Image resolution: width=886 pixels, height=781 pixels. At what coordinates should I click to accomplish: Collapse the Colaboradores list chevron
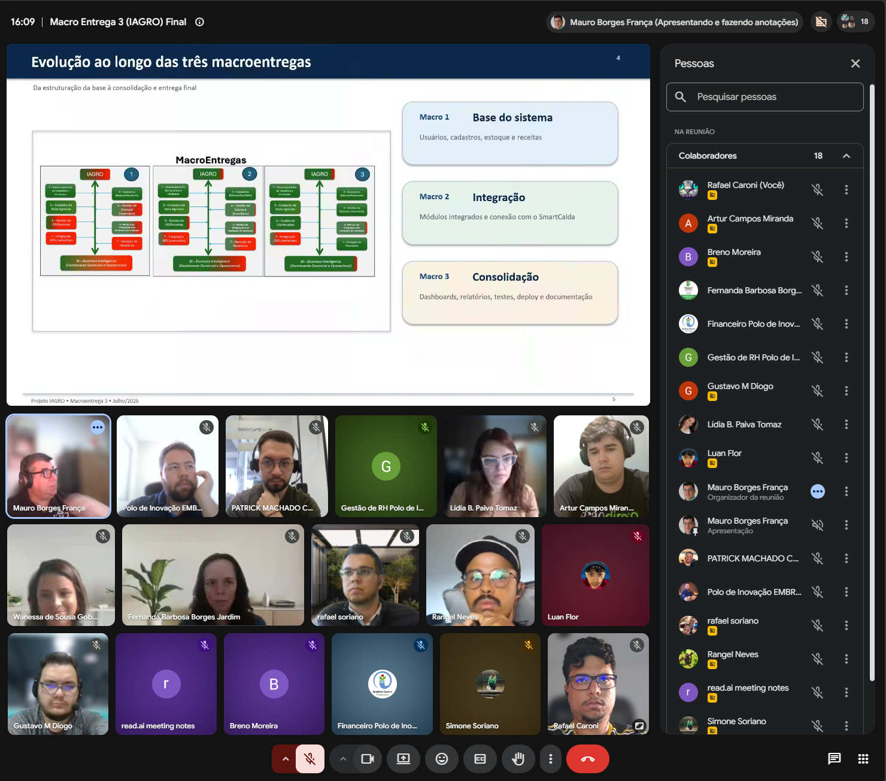coord(846,156)
